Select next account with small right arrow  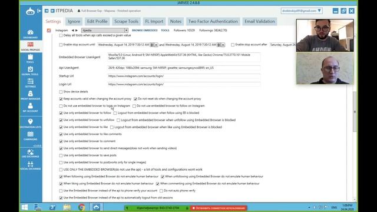pyautogui.click(x=77, y=30)
